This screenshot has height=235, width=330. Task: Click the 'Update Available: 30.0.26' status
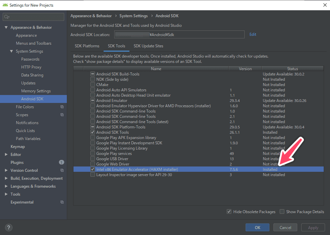tap(285, 101)
